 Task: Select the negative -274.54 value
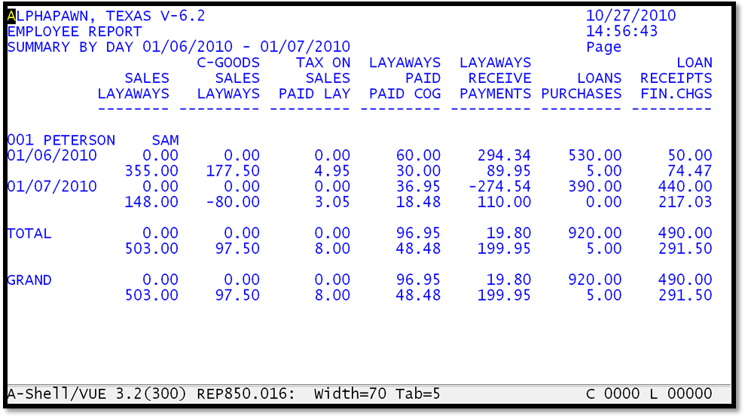coord(499,187)
